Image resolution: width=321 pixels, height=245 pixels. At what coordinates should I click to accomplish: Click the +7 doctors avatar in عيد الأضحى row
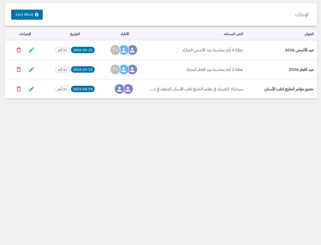(x=115, y=50)
